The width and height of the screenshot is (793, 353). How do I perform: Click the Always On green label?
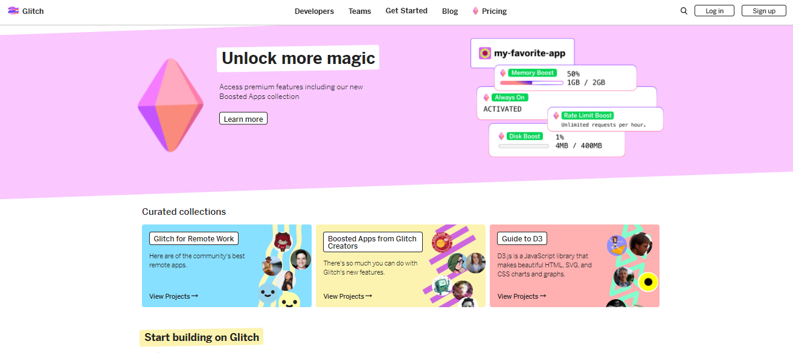point(510,97)
